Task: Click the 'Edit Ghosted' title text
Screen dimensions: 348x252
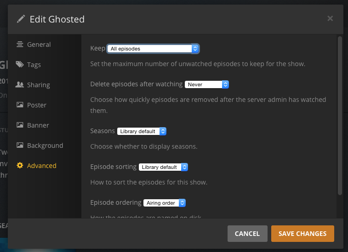Action: (x=57, y=19)
